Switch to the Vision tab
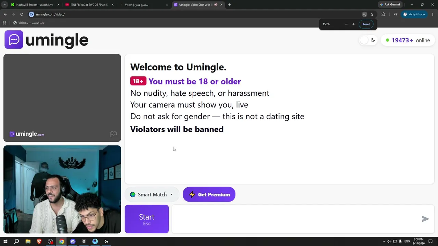This screenshot has height=246, width=438. tap(143, 5)
